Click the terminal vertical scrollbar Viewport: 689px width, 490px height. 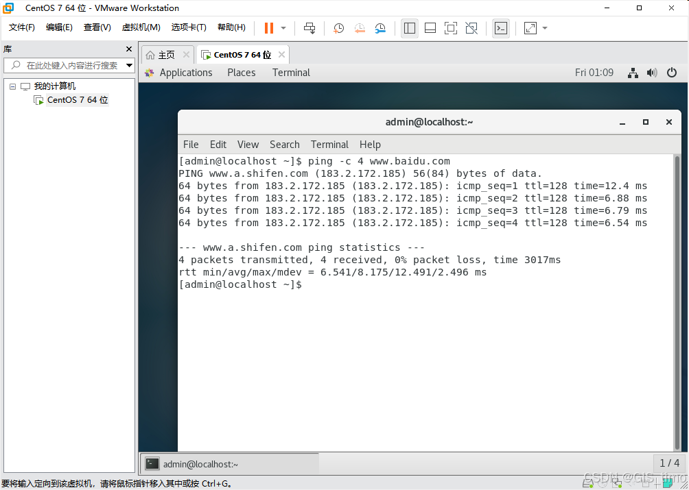[677, 302]
